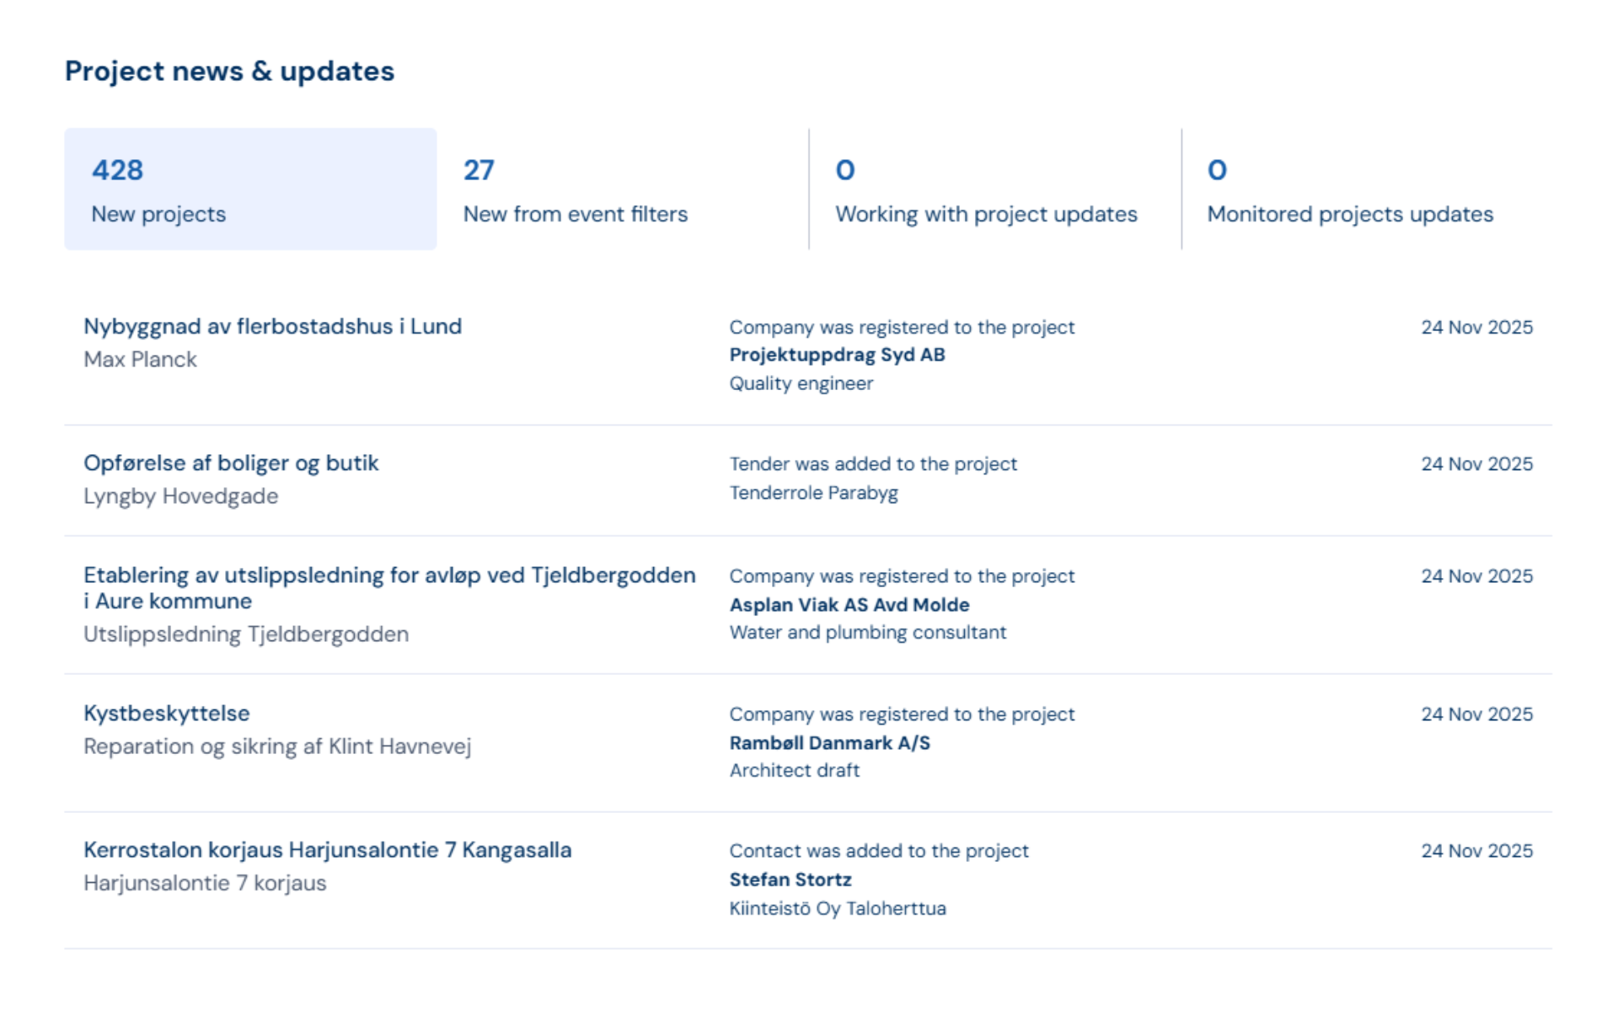
Task: Open Kerrostalon korjaus Harjunsalontie 7 Kangasalla
Action: [327, 849]
